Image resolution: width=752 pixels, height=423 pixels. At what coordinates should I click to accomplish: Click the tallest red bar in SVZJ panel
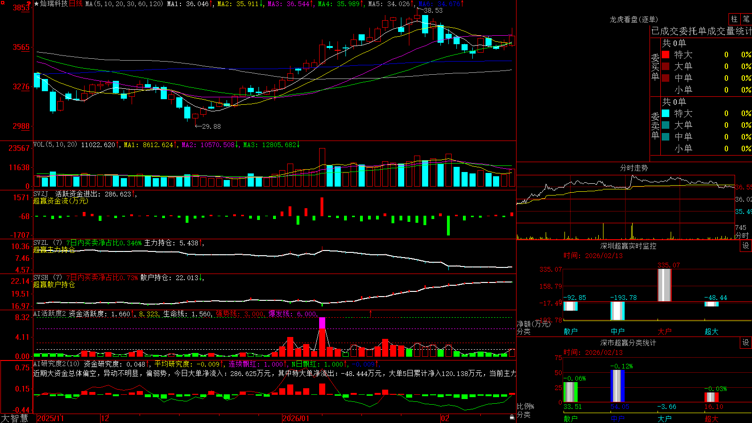tap(322, 207)
